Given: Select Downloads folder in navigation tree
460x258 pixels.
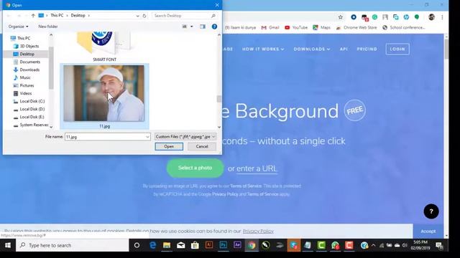Looking at the screenshot, I should coord(29,70).
